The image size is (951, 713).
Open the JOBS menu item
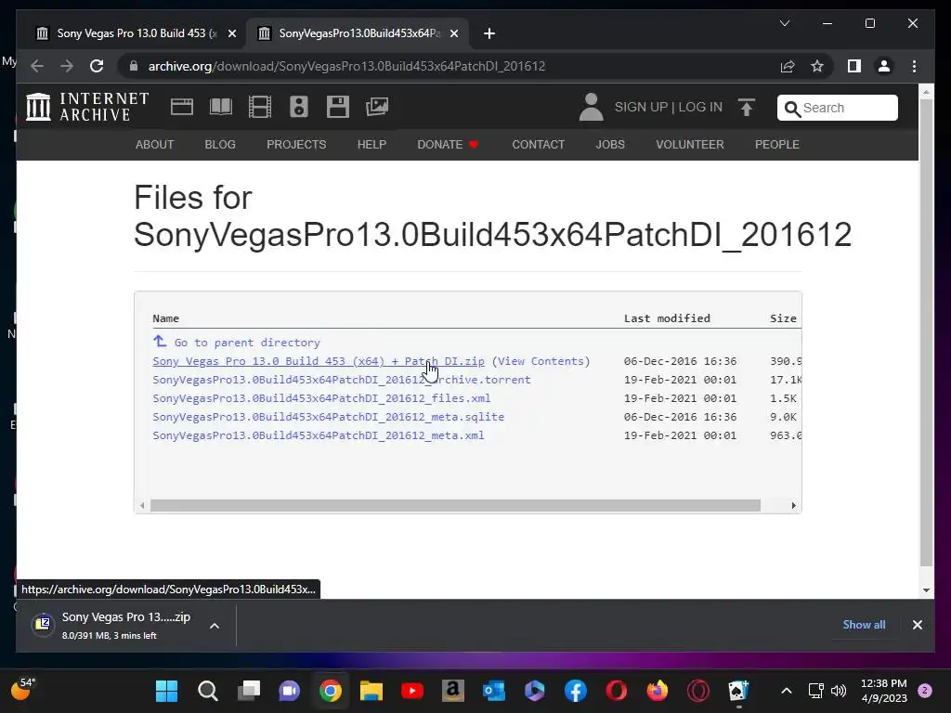[x=610, y=144]
